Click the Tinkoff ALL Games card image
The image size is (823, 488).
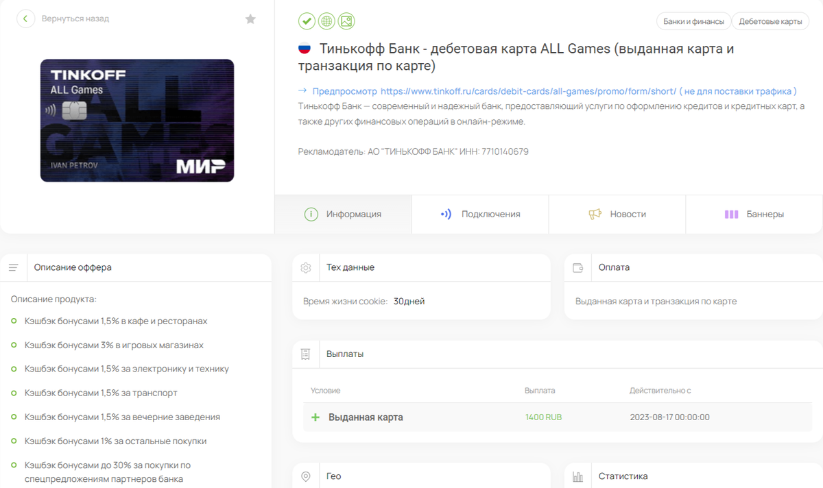coord(137,121)
